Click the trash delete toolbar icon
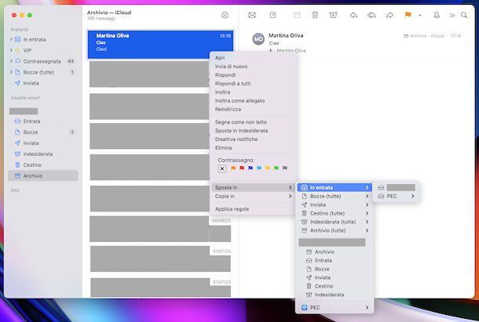 315,15
